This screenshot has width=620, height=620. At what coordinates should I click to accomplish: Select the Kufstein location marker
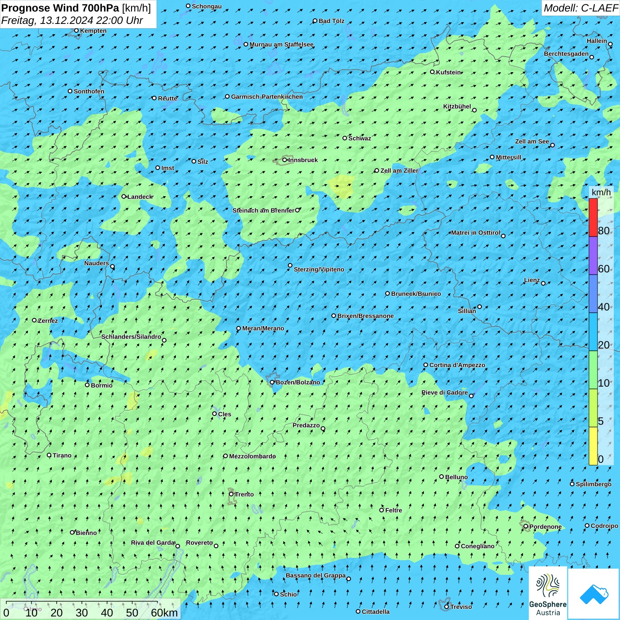(x=432, y=72)
